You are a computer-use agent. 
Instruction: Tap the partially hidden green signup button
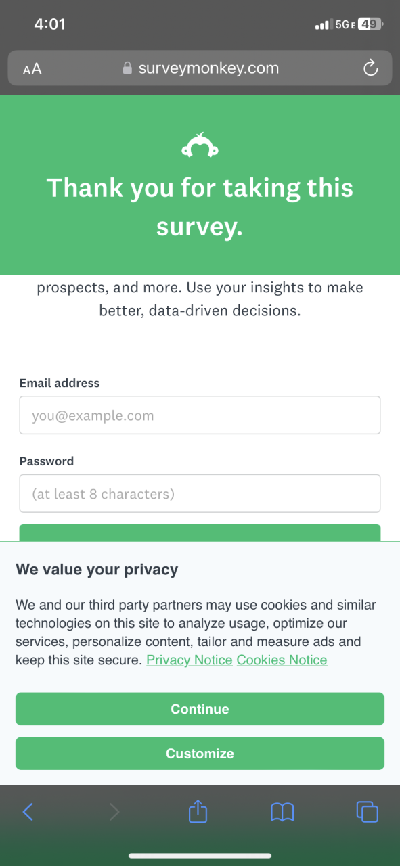click(x=200, y=533)
